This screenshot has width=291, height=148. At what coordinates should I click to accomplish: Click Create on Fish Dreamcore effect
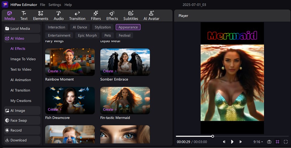[54, 109]
